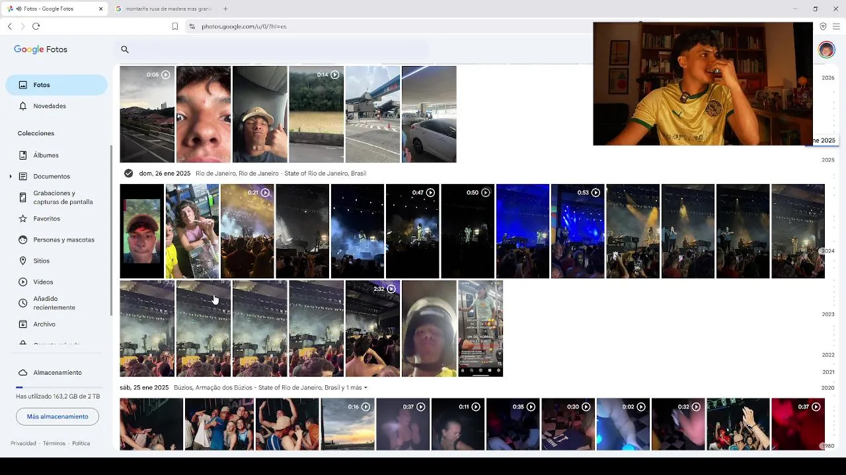Click the address bar URL
Viewport: 846px width, 475px height.
point(244,26)
